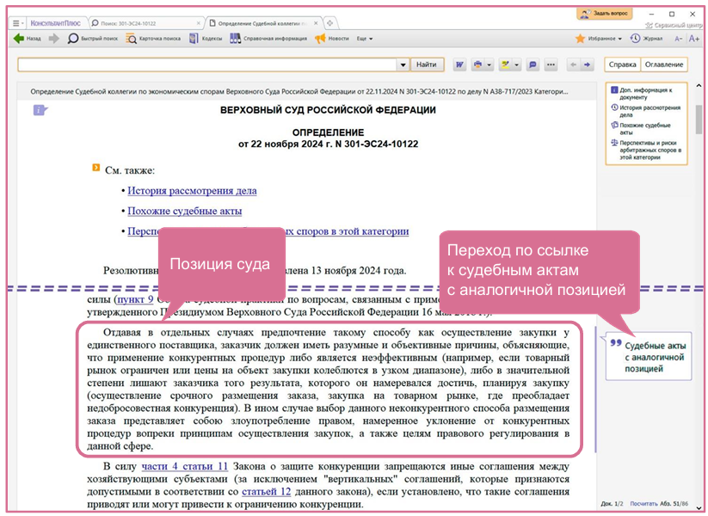The height and width of the screenshot is (516, 708).
Task: Open Похожие судебные акты in the side panel
Action: click(x=645, y=129)
